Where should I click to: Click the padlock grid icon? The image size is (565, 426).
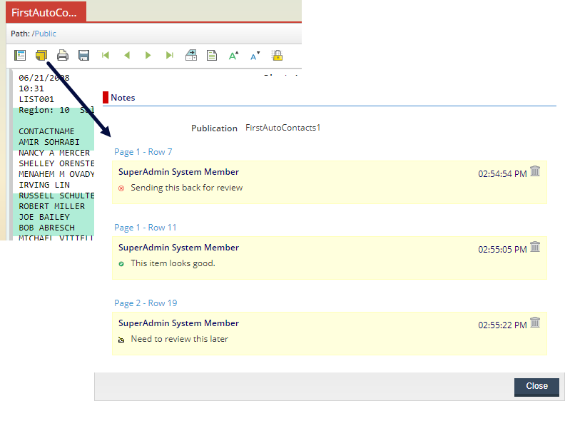[x=277, y=56]
